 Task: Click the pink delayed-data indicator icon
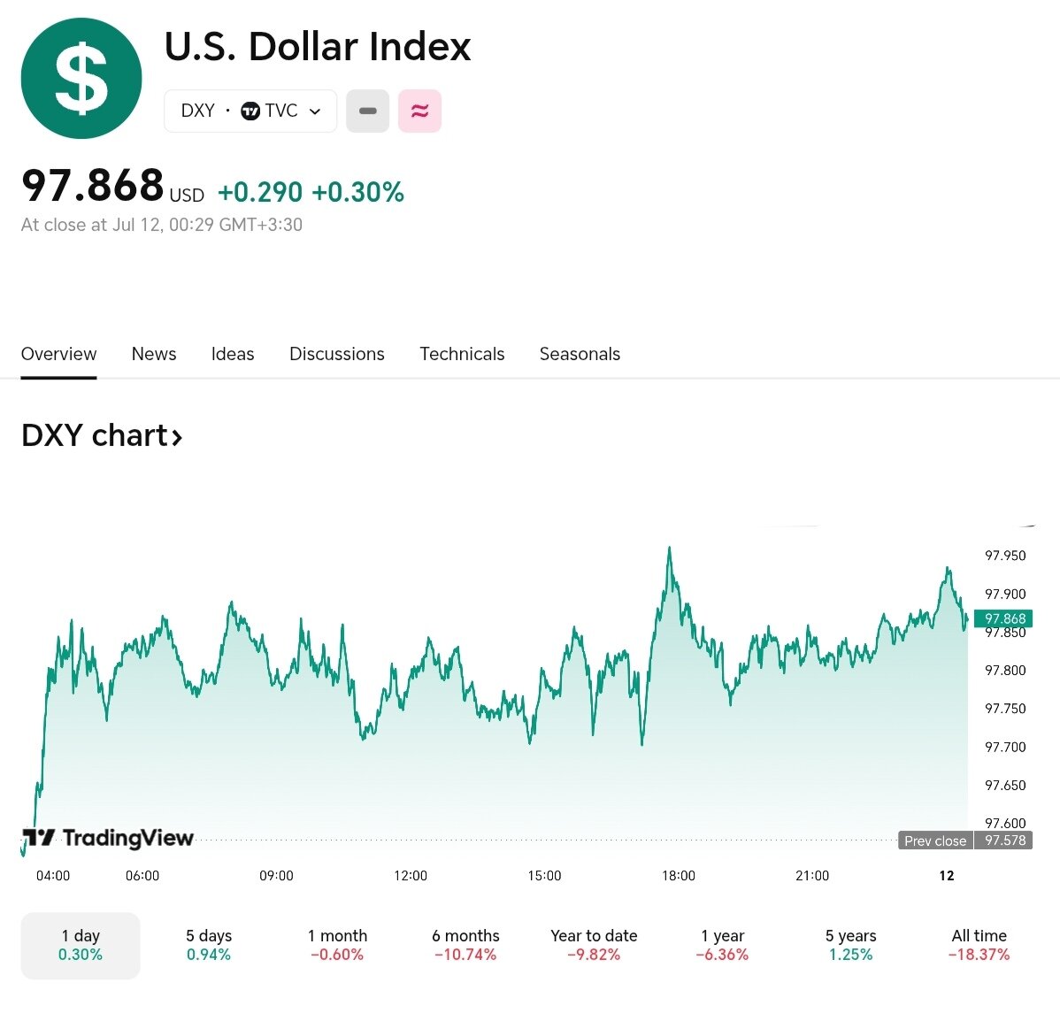[x=419, y=111]
